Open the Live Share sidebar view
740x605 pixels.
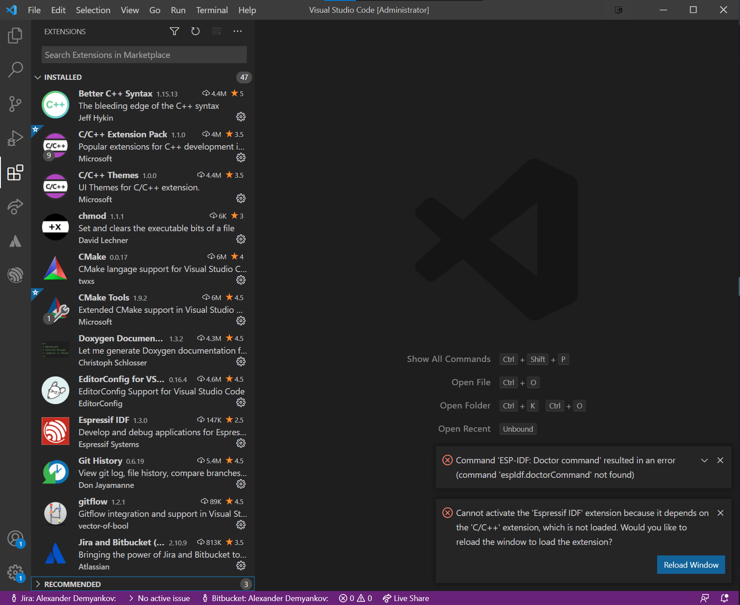[x=15, y=207]
